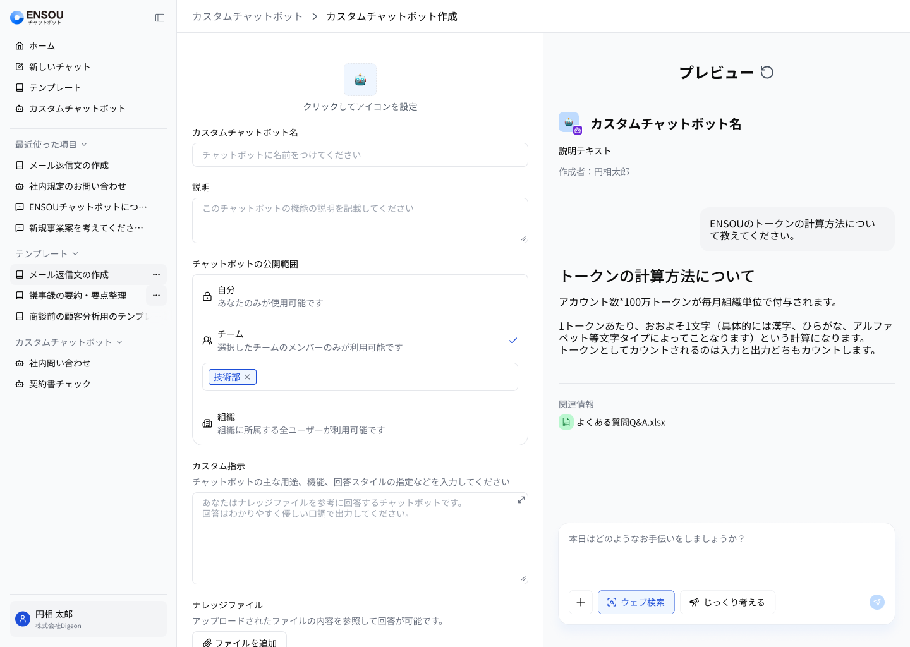Select the 組織 visibility option
Screen dimensions: 910x647
[x=360, y=423]
